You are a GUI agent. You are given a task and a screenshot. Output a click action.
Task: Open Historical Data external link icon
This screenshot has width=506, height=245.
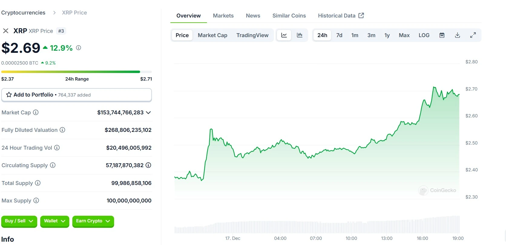(x=361, y=15)
